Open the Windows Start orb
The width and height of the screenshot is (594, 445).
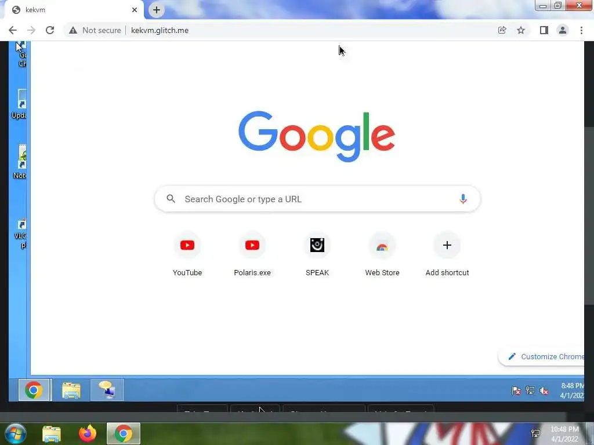(15, 433)
